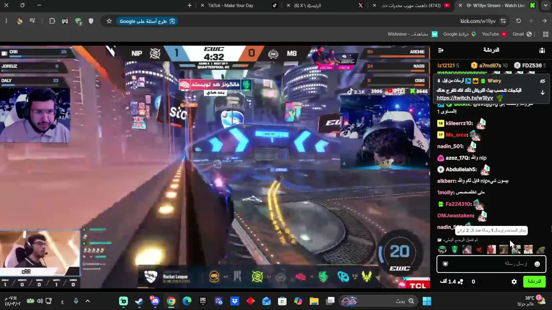
Task: Select username alkberr in chat
Action: [x=447, y=181]
